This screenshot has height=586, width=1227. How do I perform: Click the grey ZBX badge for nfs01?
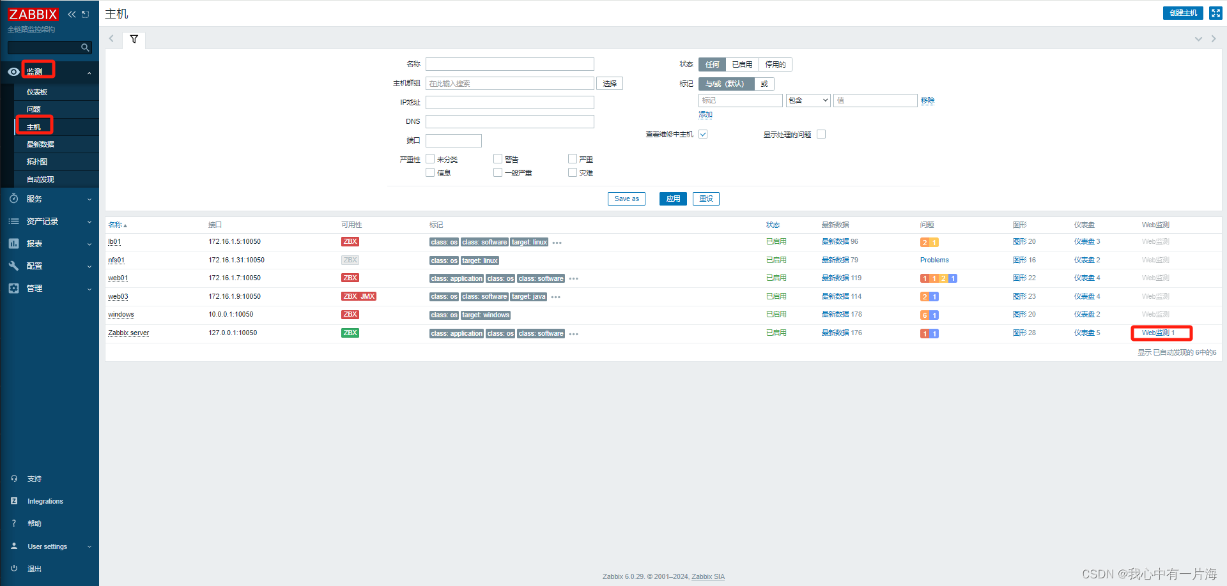tap(350, 260)
